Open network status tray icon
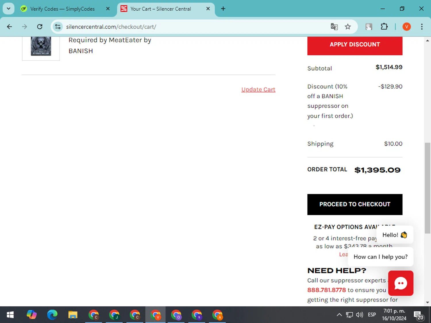The image size is (431, 323). point(349,315)
